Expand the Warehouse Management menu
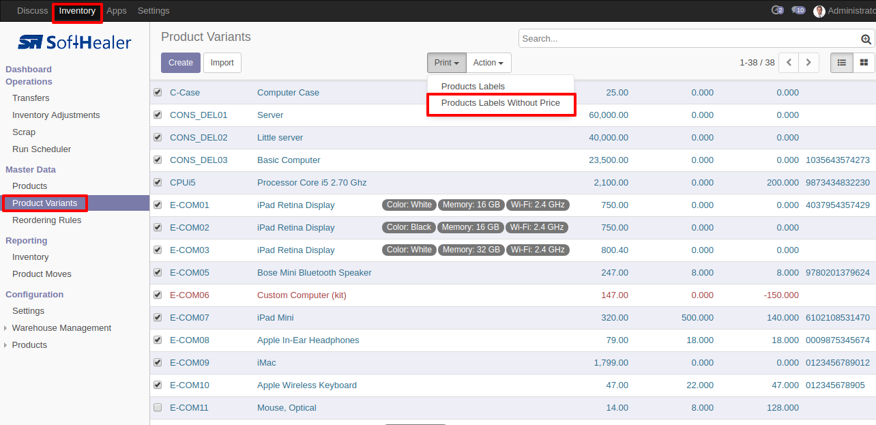Viewport: 876px width, 425px height. 61,328
